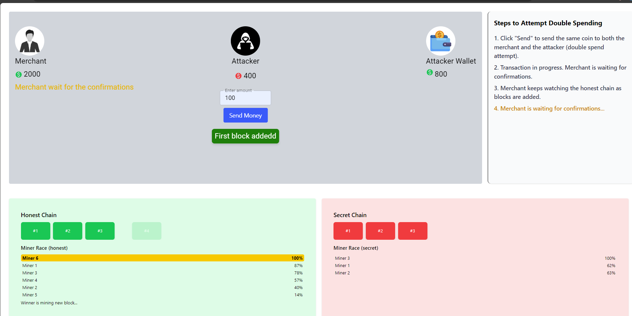Image resolution: width=632 pixels, height=316 pixels.
Task: Select secret chain block #2
Action: tap(380, 231)
